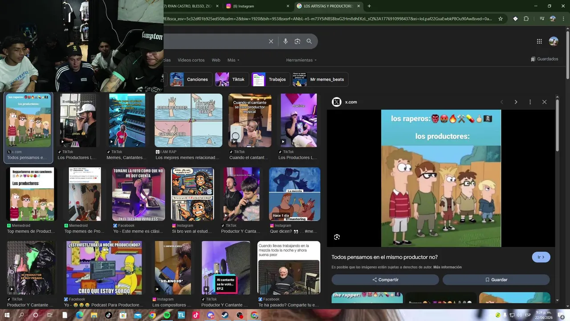Screen dimensions: 570x321
Task: Open Steam from the taskbar
Action: pos(225,315)
